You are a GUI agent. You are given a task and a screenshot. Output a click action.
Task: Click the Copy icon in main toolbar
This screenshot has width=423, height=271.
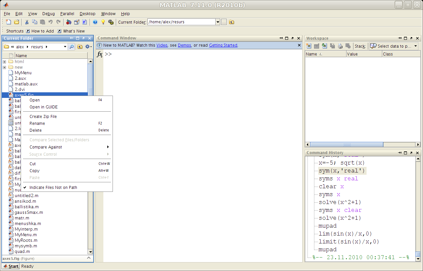point(35,22)
